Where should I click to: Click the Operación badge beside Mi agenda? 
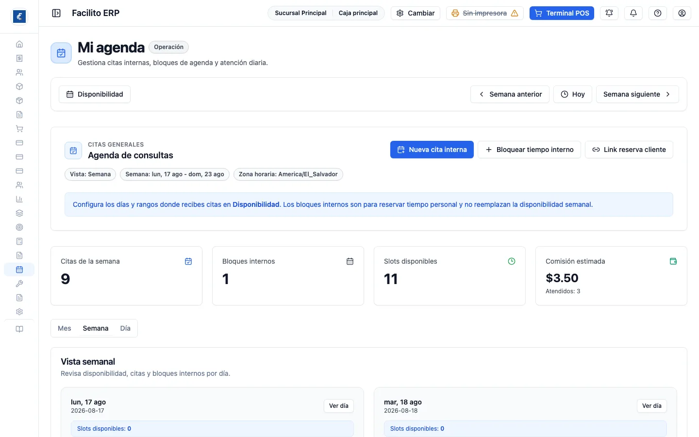pos(169,47)
